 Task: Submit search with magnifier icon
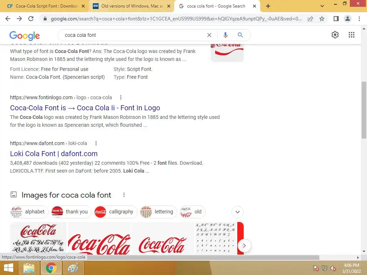[240, 35]
